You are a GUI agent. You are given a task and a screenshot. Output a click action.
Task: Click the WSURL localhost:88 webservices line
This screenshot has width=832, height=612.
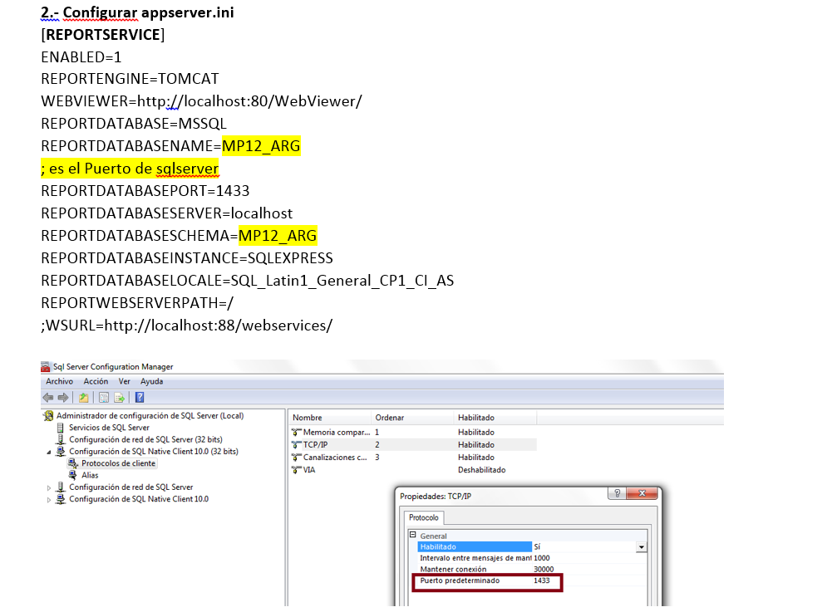187,326
